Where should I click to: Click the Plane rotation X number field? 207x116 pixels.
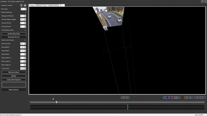(x=22, y=58)
